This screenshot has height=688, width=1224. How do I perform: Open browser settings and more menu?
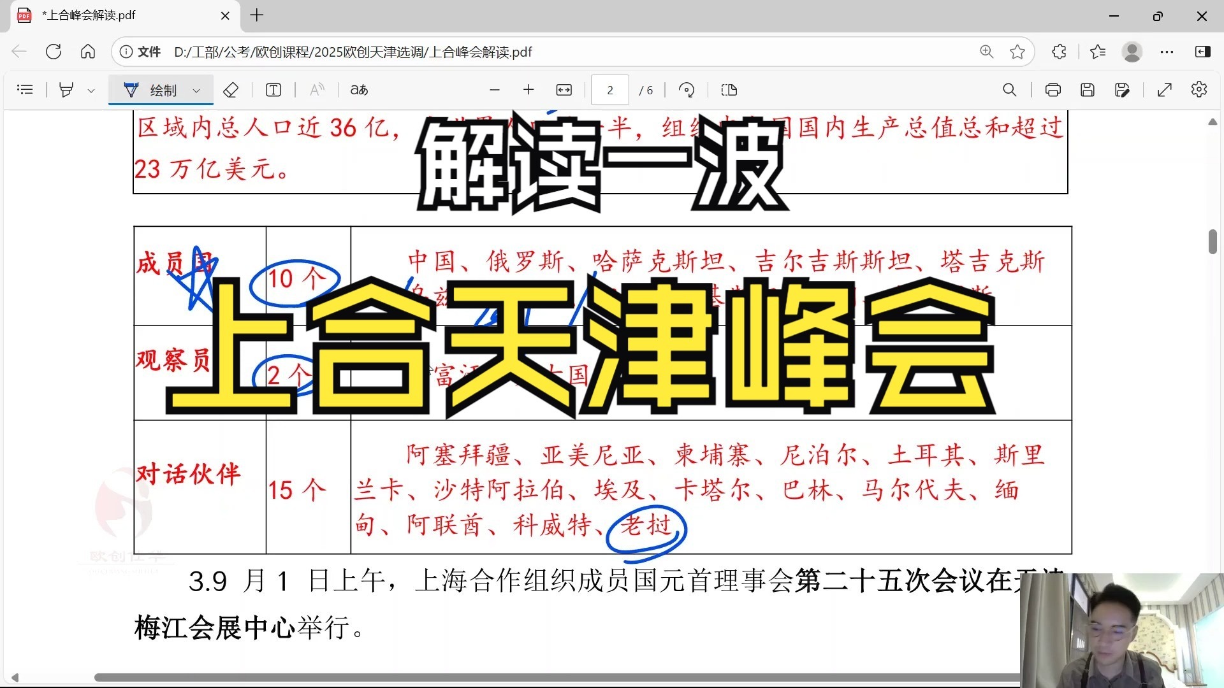(1167, 52)
